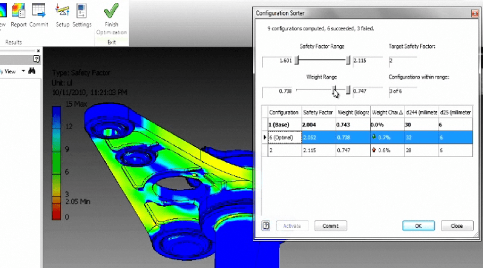This screenshot has height=268, width=483.
Task: Click the d244 value 28 cell
Action: (x=421, y=151)
